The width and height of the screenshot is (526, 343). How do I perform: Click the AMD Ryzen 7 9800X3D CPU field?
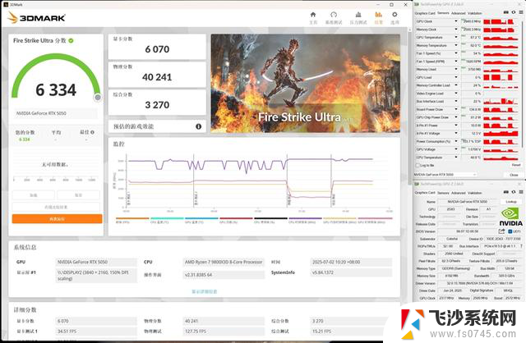coord(224,262)
